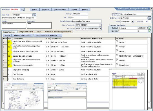Select the Color de flecha row

56,79
